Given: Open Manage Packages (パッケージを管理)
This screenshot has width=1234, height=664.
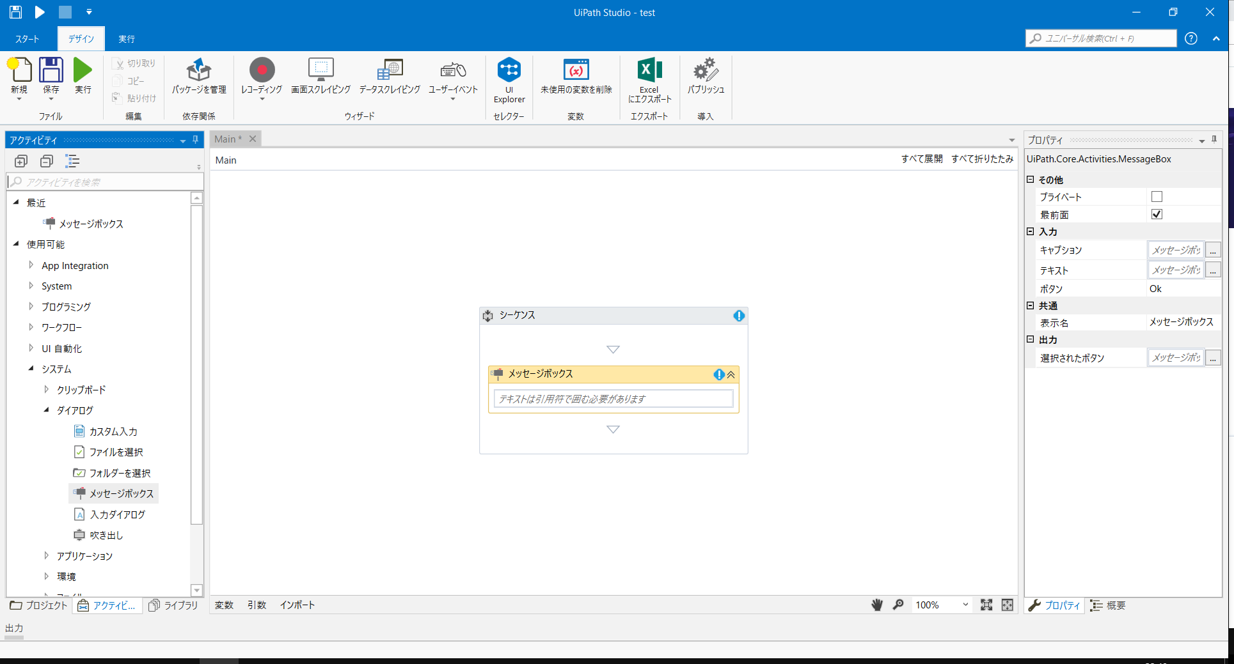Looking at the screenshot, I should point(199,76).
